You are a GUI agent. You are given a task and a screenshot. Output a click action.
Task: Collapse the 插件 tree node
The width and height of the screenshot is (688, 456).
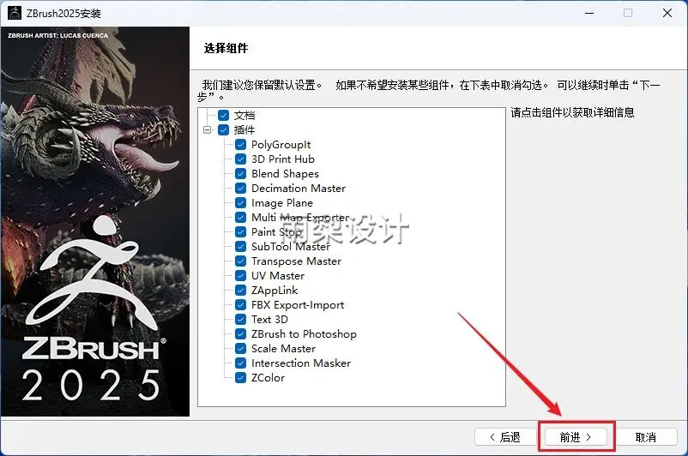[x=207, y=129]
